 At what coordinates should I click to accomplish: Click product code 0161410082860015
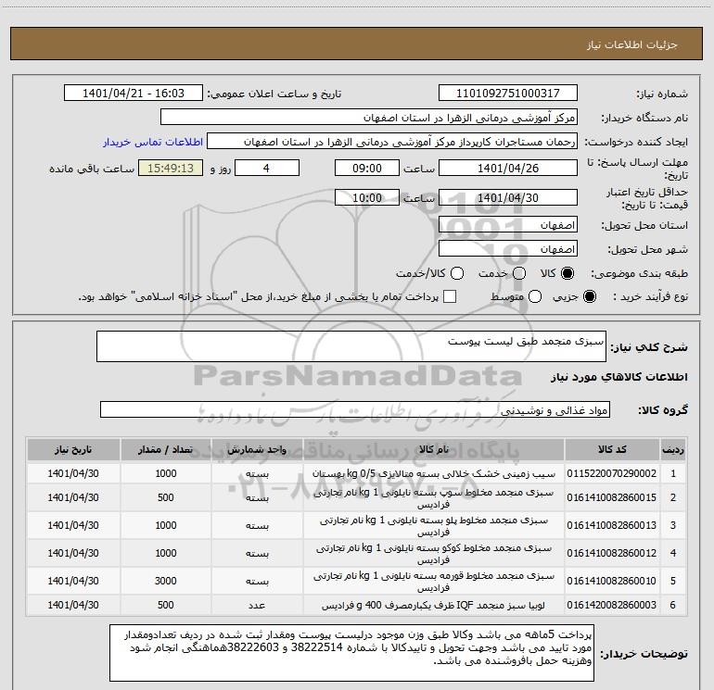tap(612, 497)
